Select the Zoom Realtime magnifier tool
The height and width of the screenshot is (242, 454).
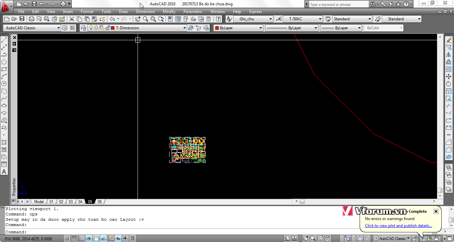(x=145, y=19)
